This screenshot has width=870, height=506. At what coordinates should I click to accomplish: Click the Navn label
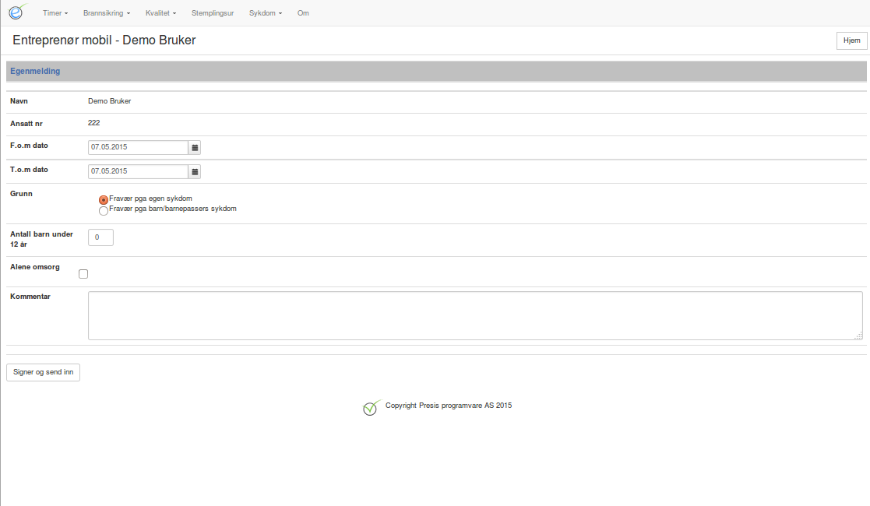19,101
